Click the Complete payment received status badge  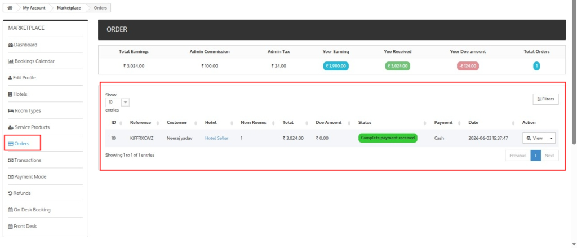[388, 138]
